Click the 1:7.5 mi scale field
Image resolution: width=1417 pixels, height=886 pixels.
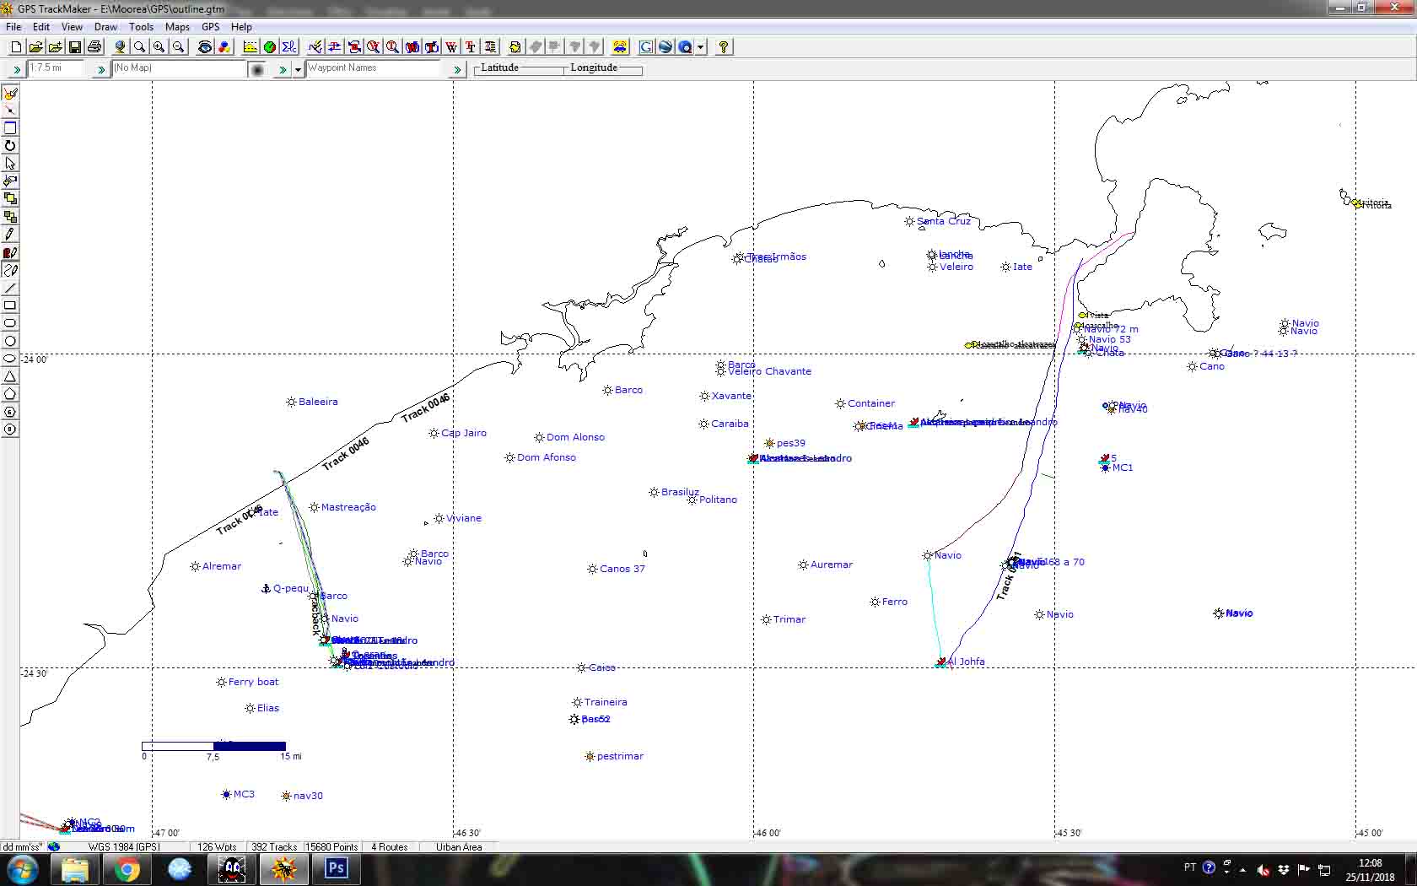point(57,68)
